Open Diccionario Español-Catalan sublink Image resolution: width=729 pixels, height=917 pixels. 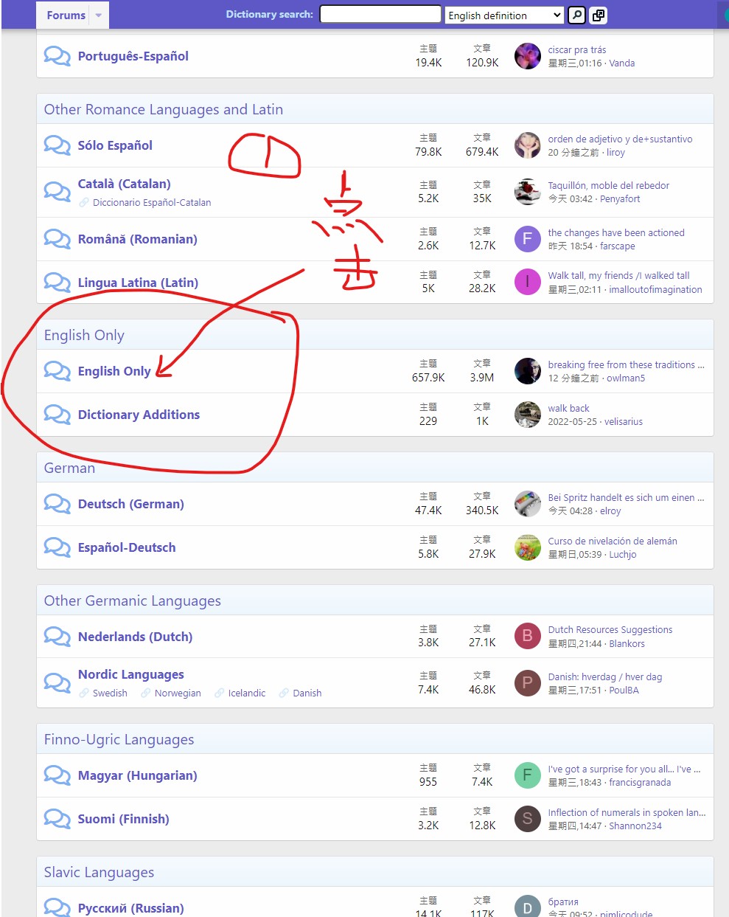click(x=152, y=202)
